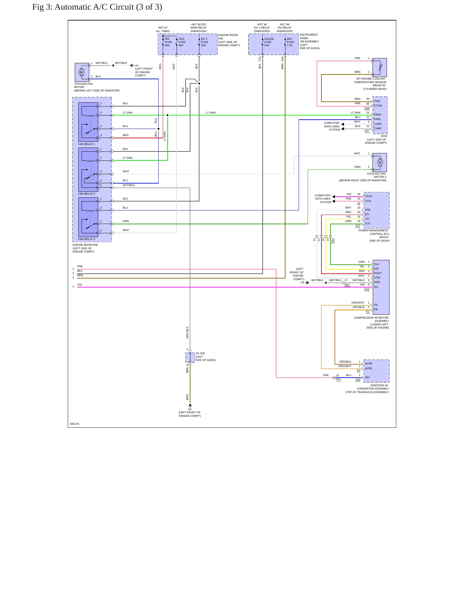Click the 'DOUT' pin label on compressor
Screen dimensions: 464x600
click(x=378, y=273)
